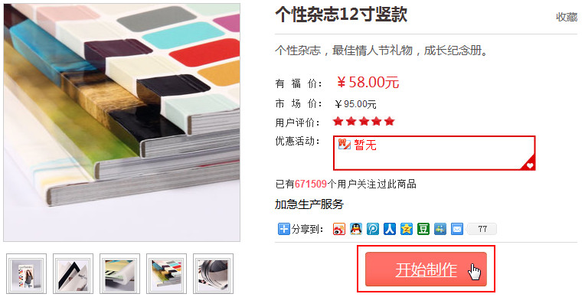The image size is (585, 307).
Task: Click the gift icon in the promotions box
Action: click(344, 144)
